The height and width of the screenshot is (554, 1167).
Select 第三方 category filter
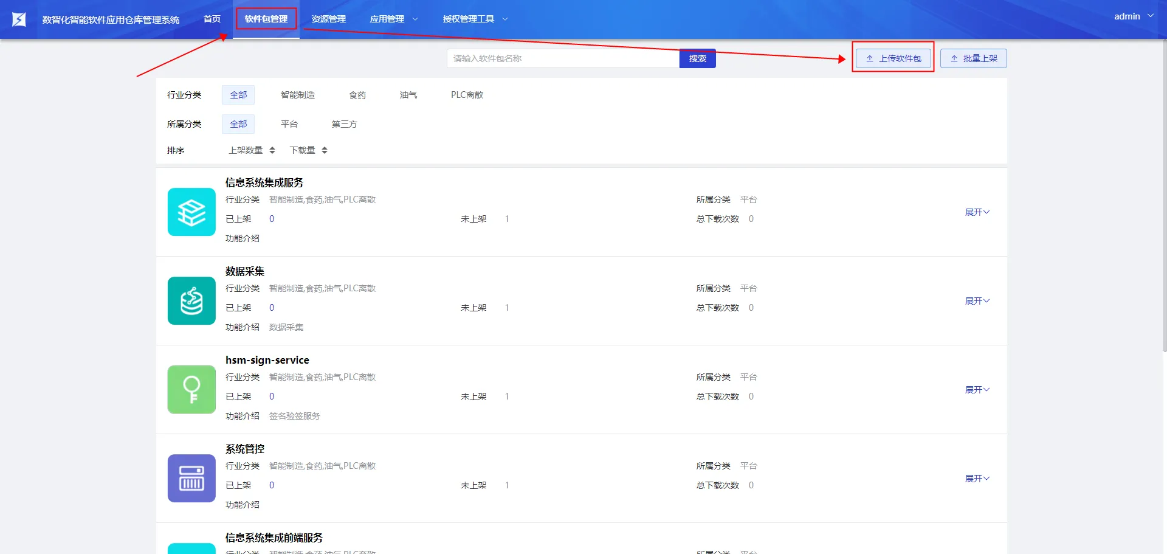pos(344,124)
